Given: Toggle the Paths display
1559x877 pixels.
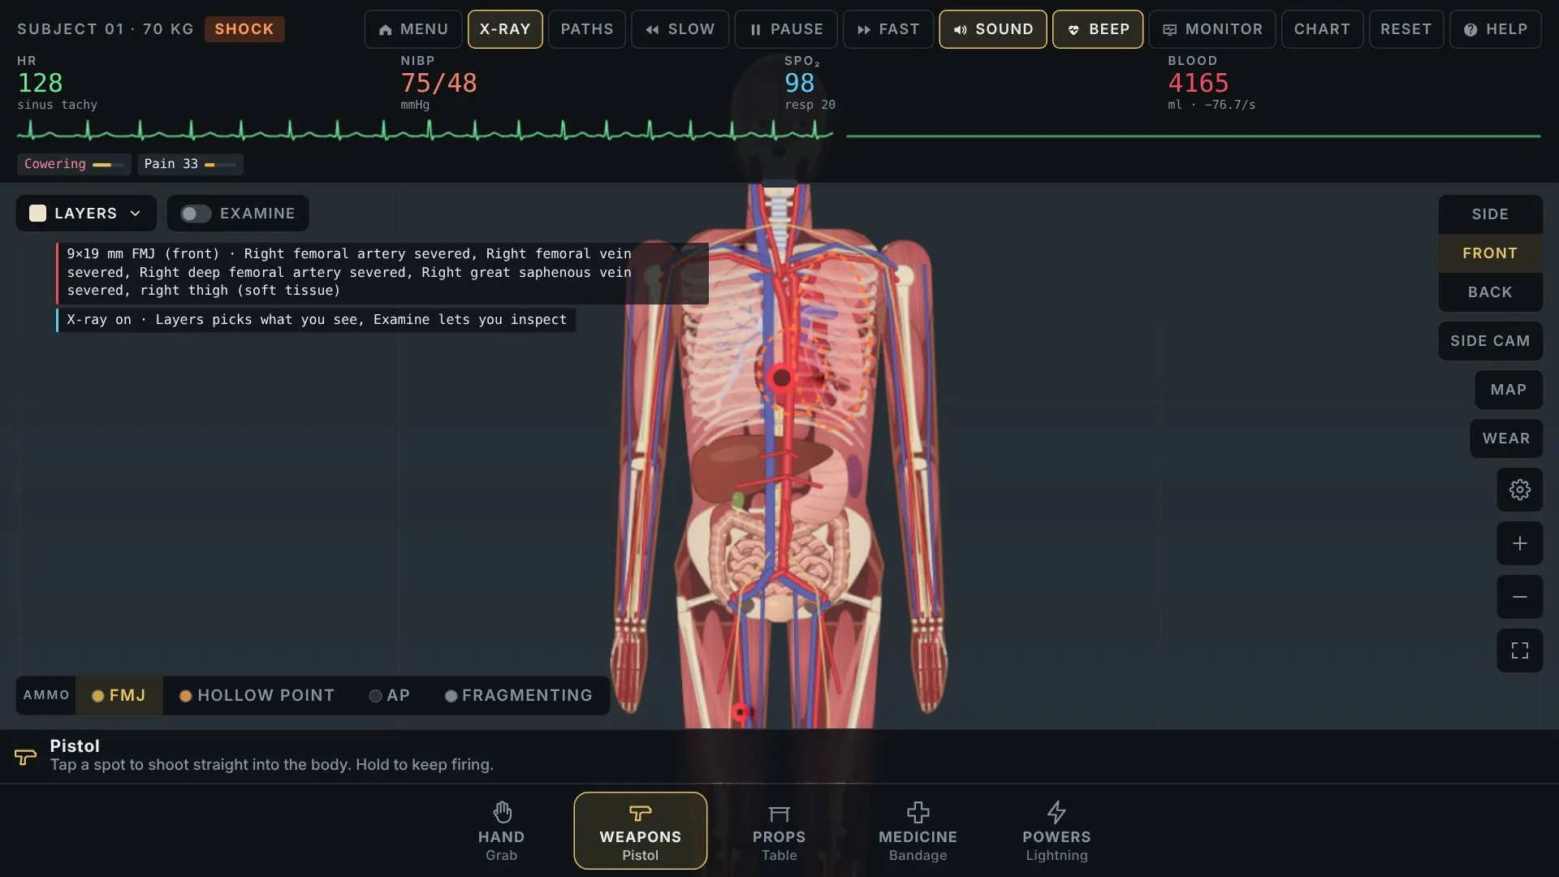Looking at the screenshot, I should (587, 29).
